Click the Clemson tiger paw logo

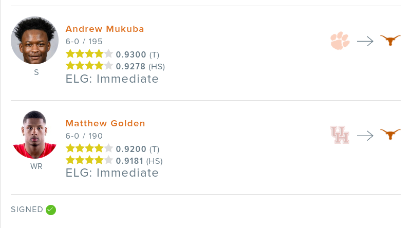340,41
